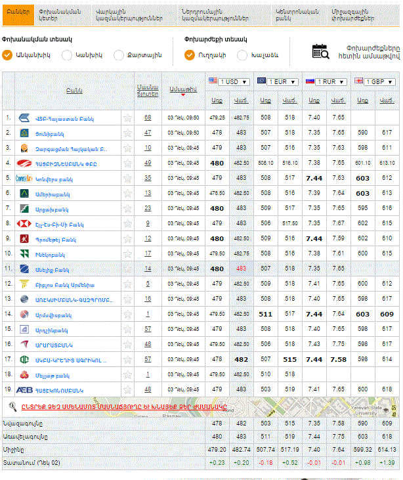
Task: Star the Ամերիաբանկ row as favorite
Action: click(x=127, y=194)
